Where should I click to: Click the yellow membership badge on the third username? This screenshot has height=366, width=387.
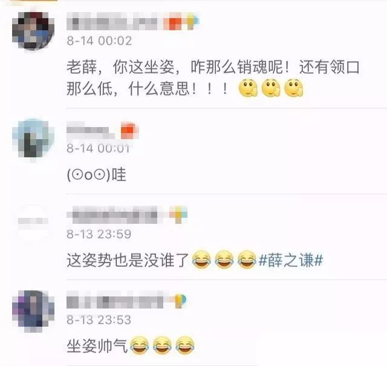point(179,214)
